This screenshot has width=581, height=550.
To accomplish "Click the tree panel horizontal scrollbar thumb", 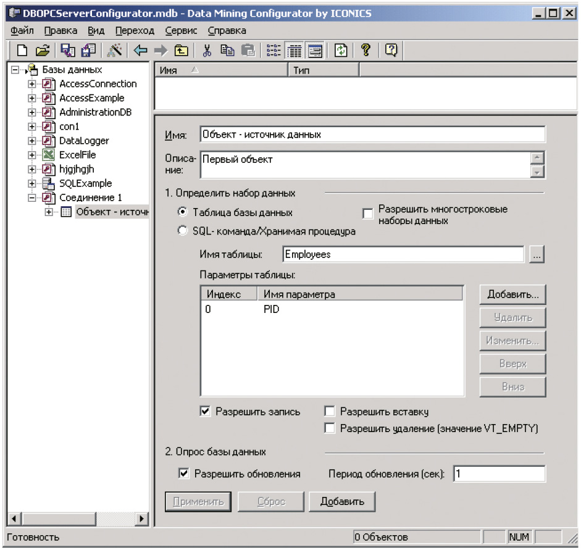I will click(59, 519).
